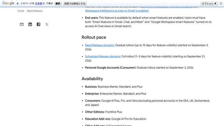224x126 pixels.
Task: Share the post on LinkedIn
Action: click(30, 24)
